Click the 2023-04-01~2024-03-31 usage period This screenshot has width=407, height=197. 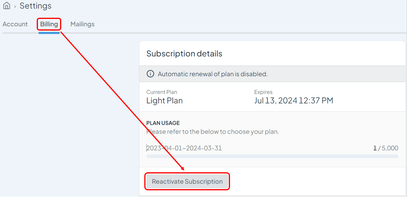[x=184, y=148]
